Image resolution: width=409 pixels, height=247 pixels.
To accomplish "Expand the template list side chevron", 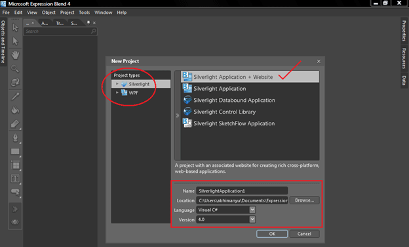I will pos(178,116).
